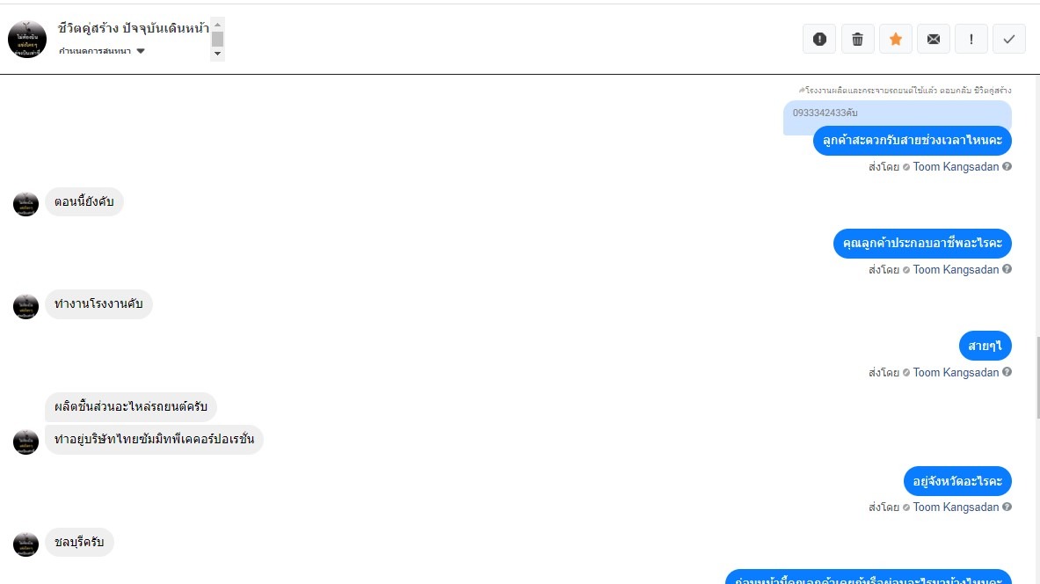Click customer avatar beside ตอนนี้ยังคับ
1040x584 pixels.
click(25, 204)
